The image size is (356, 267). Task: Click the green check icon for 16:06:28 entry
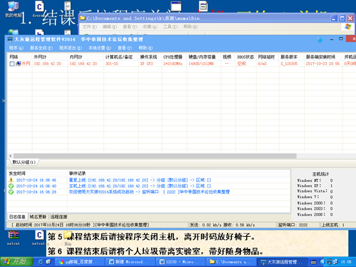11,192
